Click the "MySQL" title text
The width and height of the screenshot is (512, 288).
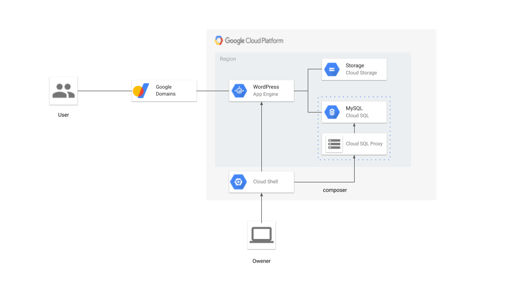354,108
